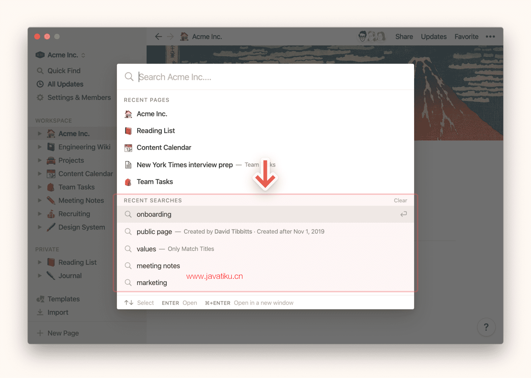Click the plus icon beside New Page

coord(40,333)
